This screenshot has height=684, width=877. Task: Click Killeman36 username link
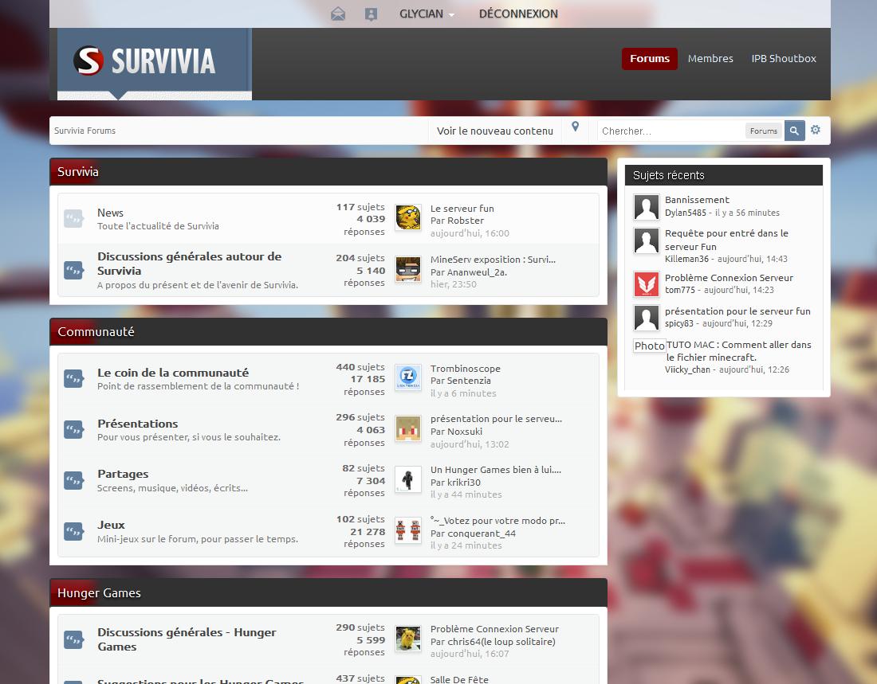point(686,260)
